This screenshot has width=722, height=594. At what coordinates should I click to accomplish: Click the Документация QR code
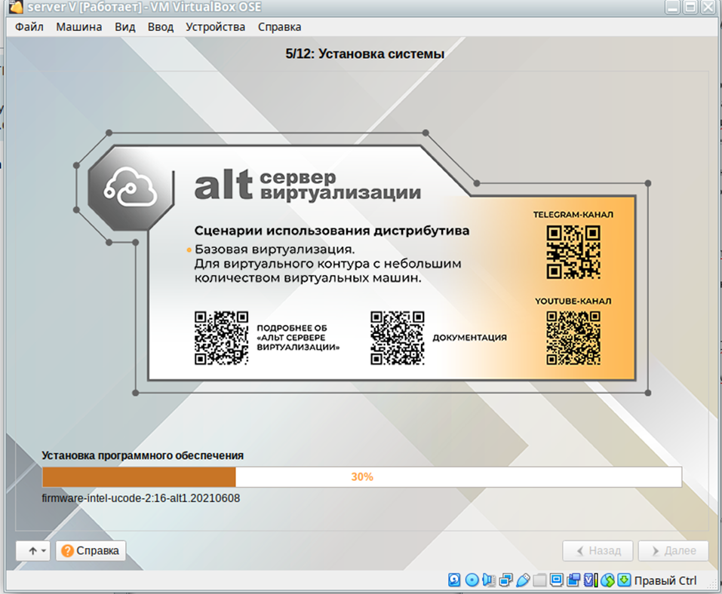398,338
